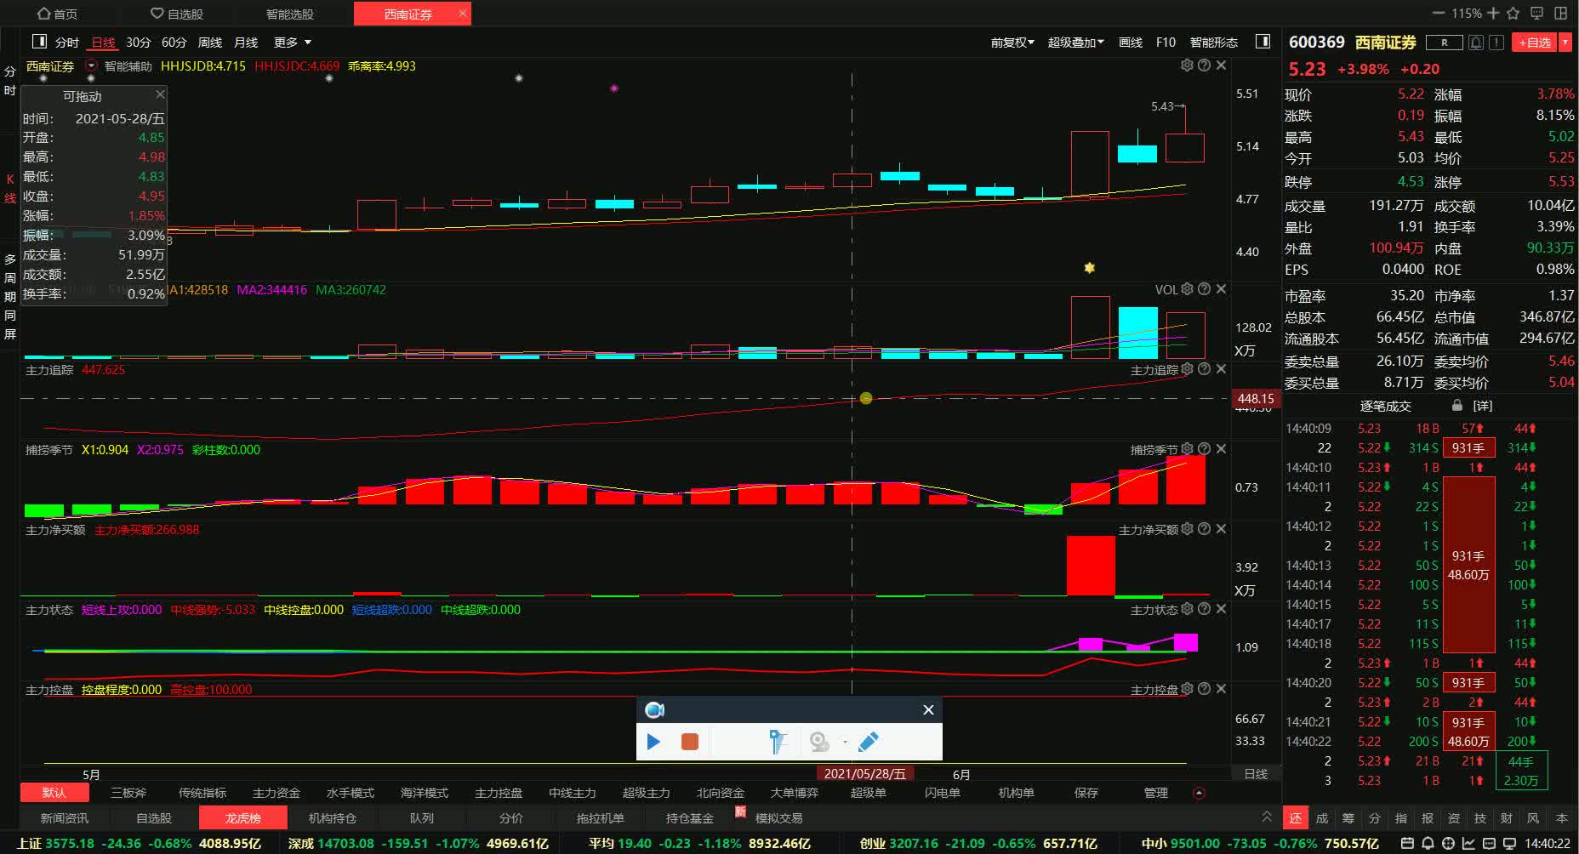Set a price alert with the bell icon
Image resolution: width=1579 pixels, height=854 pixels.
click(1476, 43)
